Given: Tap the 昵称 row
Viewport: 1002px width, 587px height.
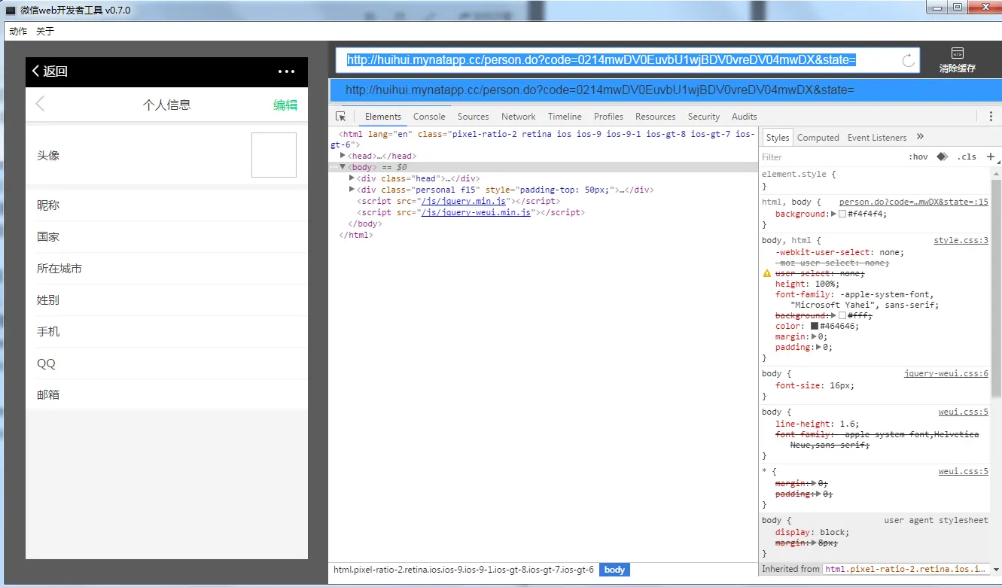Looking at the screenshot, I should [x=166, y=205].
